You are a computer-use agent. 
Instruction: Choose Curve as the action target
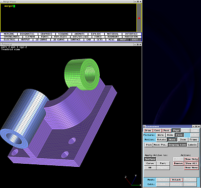(x=150, y=163)
